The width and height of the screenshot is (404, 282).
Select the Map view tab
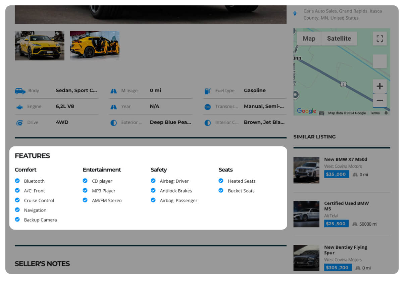[x=309, y=39]
